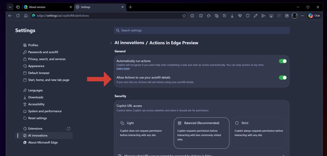
Task: Minimize the Edge window
Action: tap(298, 7)
